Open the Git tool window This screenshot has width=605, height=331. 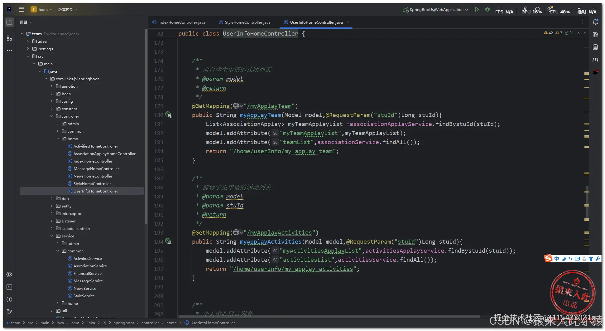coord(9,312)
